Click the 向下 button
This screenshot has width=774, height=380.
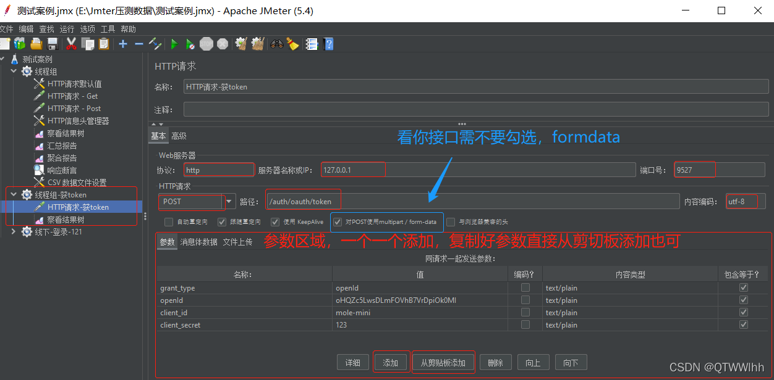[x=571, y=362]
